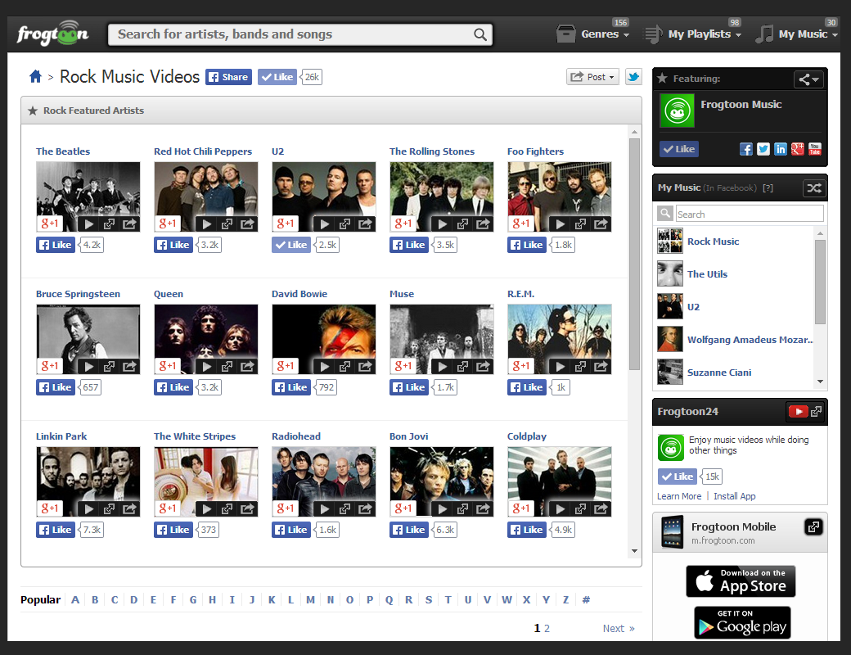Select the Popular filter tab
Viewport: 851px width, 655px height.
(x=41, y=600)
